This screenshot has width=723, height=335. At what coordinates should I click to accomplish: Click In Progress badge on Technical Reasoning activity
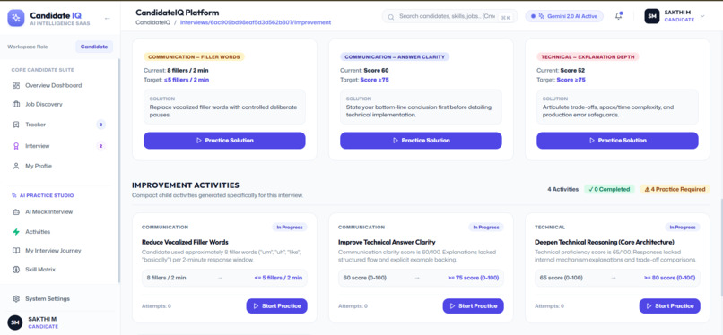click(x=683, y=228)
